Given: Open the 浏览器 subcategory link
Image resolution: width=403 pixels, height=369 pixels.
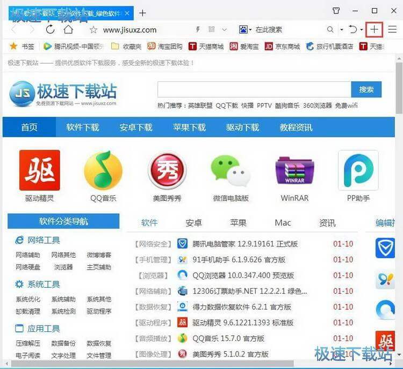Looking at the screenshot, I should pos(63,267).
